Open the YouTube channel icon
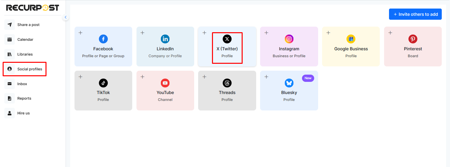The image size is (450, 167). tap(165, 83)
